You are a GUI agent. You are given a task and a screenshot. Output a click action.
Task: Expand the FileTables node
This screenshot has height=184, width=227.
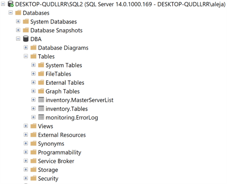[x=34, y=73]
